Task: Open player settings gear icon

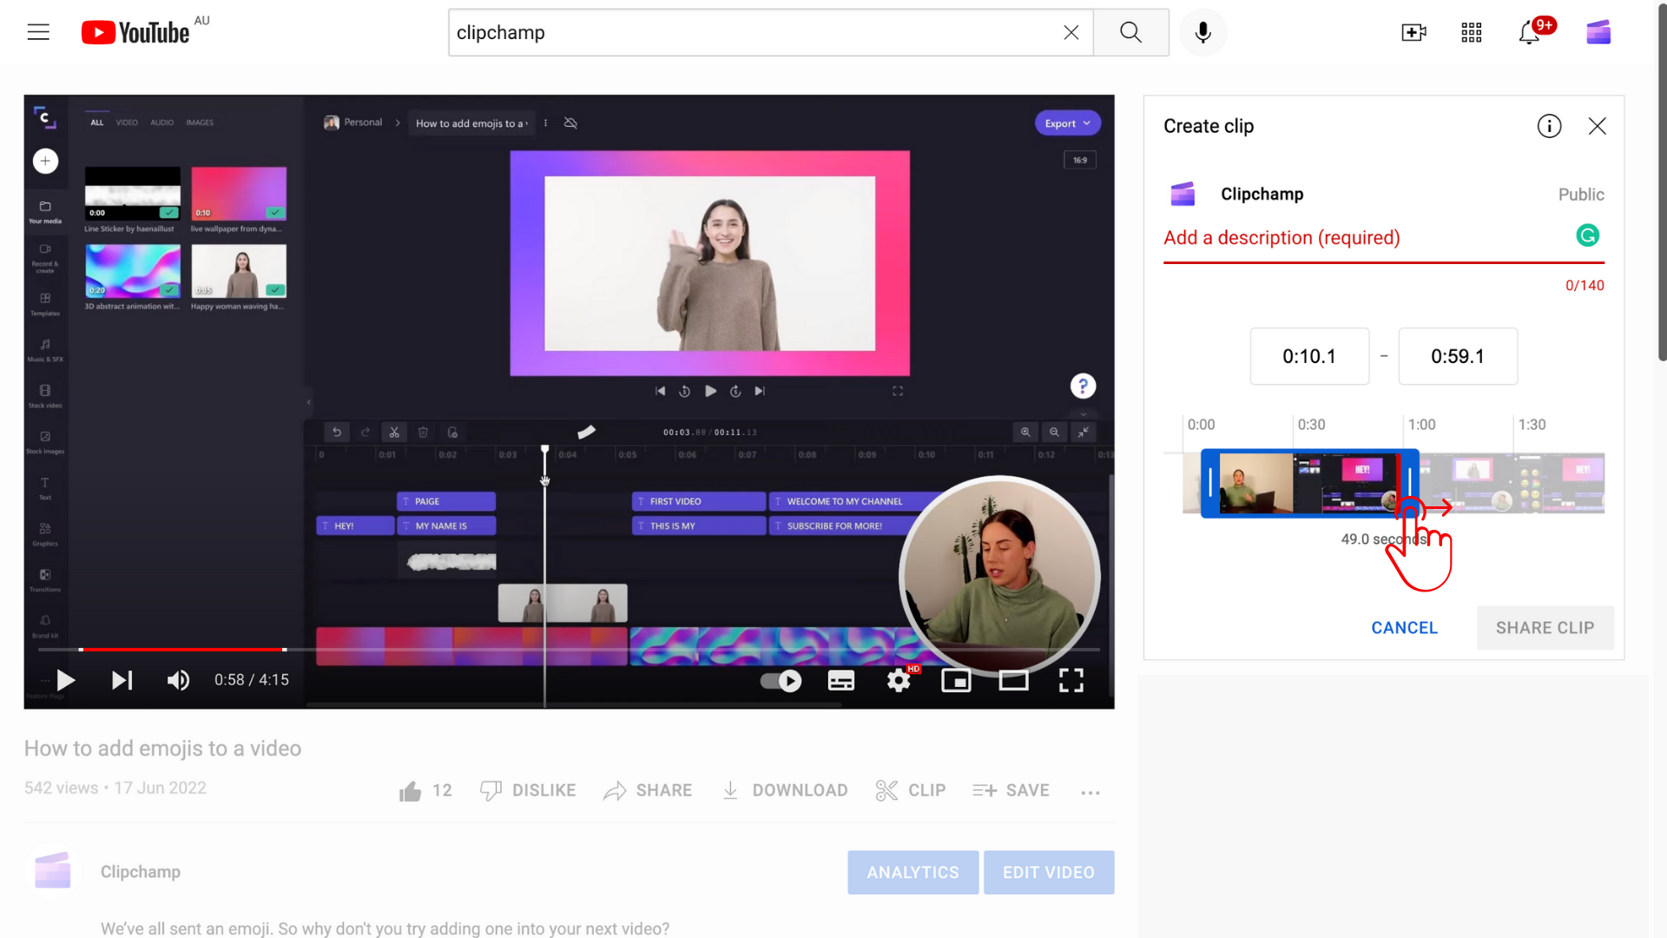Action: (x=899, y=681)
